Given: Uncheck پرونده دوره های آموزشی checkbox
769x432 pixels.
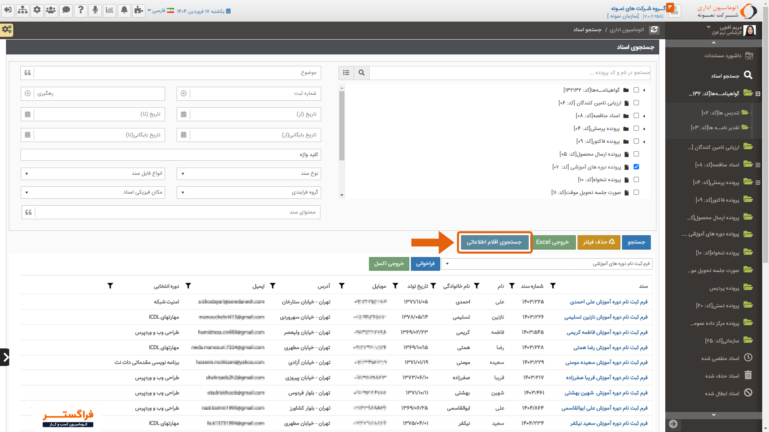Looking at the screenshot, I should click(x=636, y=167).
